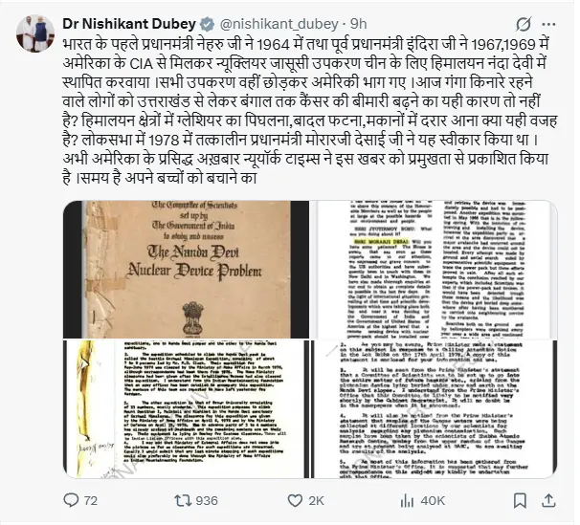Open the highlighted Morarji Desai transcript image

(434, 270)
